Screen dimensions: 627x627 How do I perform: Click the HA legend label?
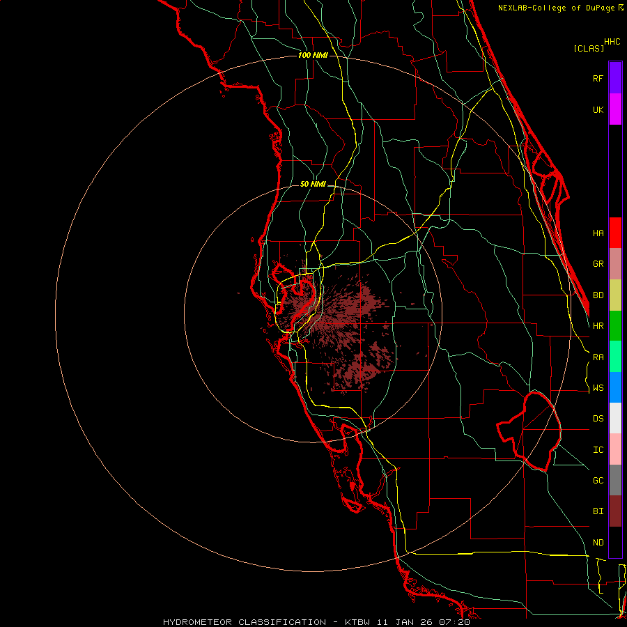coord(598,233)
